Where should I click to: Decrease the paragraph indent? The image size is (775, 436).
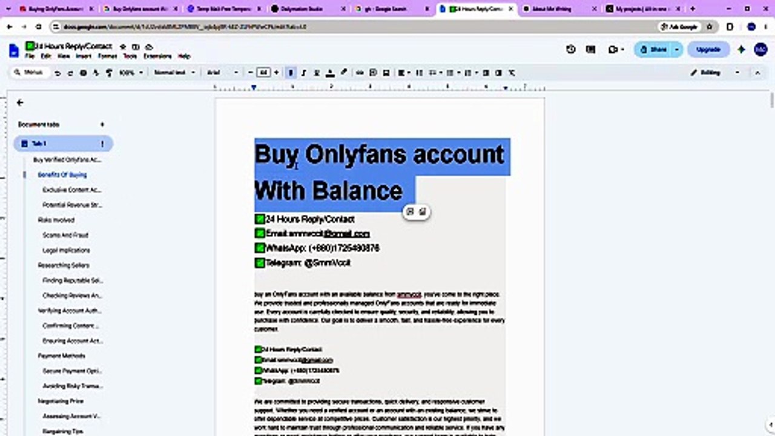[x=486, y=73]
